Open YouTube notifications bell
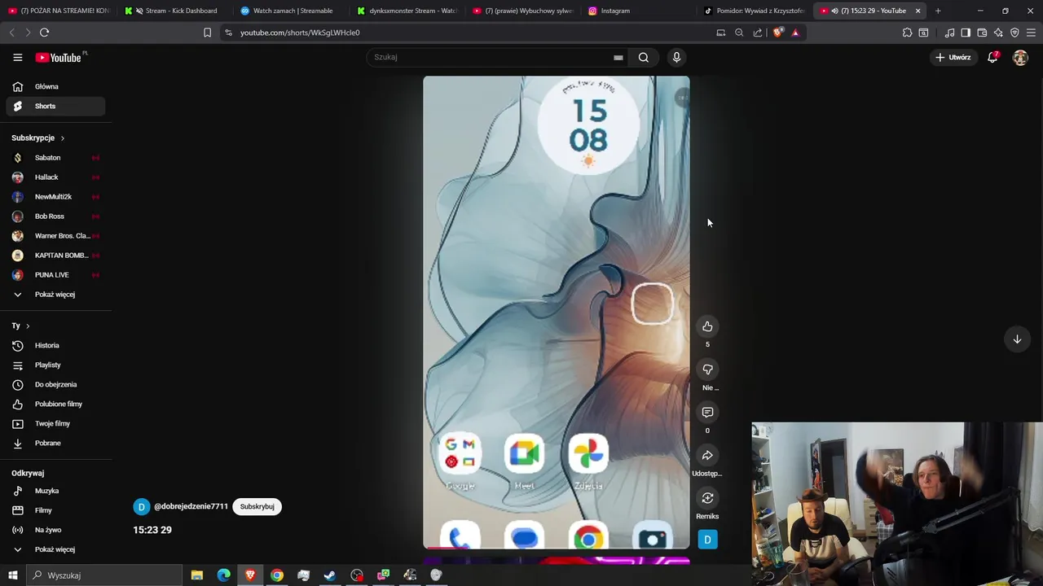 click(x=992, y=57)
